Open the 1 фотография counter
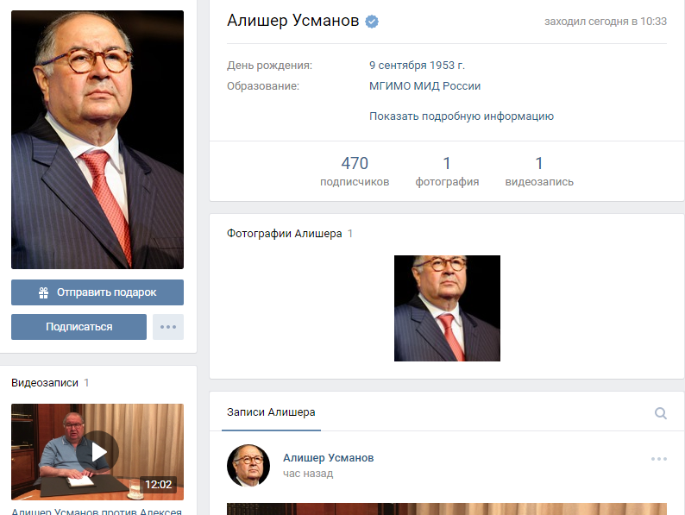Viewport: 685px width, 515px height. pyautogui.click(x=447, y=171)
